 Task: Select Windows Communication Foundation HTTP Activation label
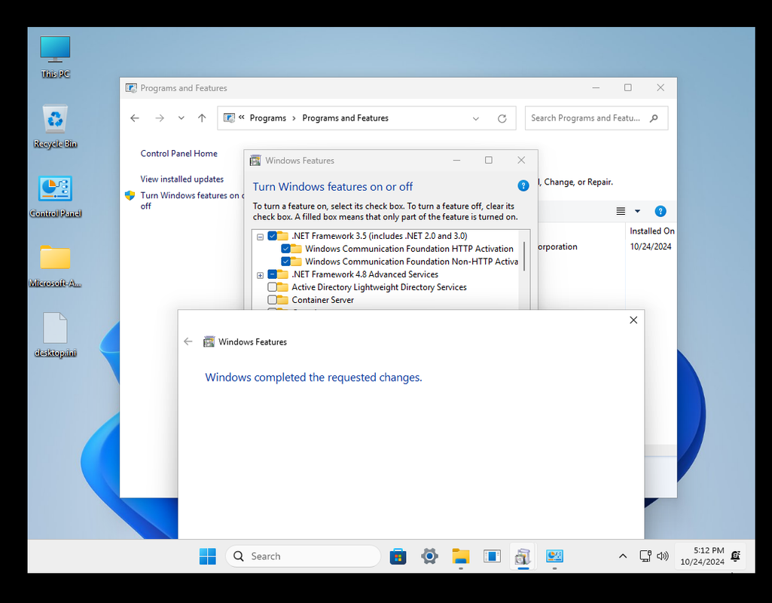tap(409, 249)
